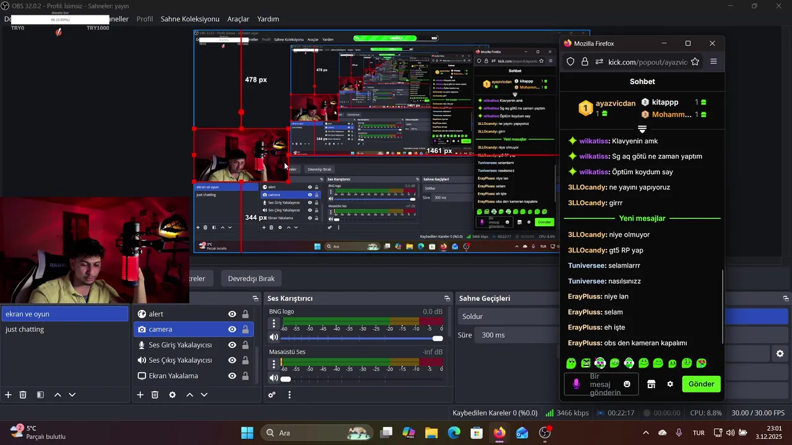
Task: Collapse the Kick chat leaderboard arrow
Action: tap(642, 129)
